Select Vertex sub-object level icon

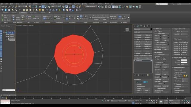pyautogui.click(x=137, y=82)
